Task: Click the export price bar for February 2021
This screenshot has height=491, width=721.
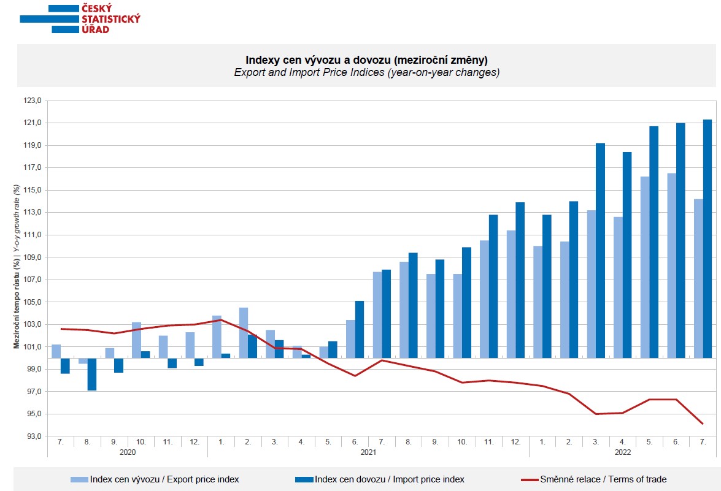Action: 244,333
